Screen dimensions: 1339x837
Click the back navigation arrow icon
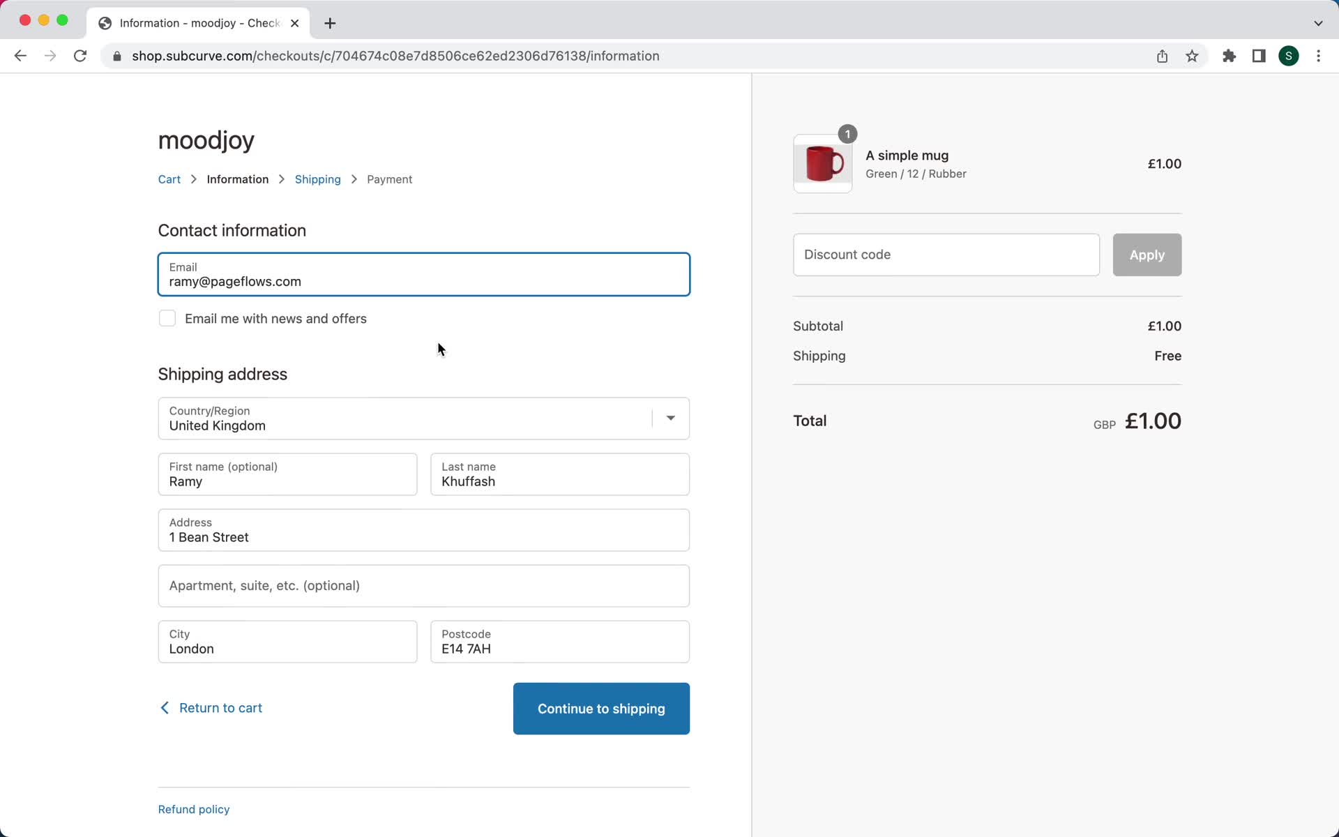[20, 55]
